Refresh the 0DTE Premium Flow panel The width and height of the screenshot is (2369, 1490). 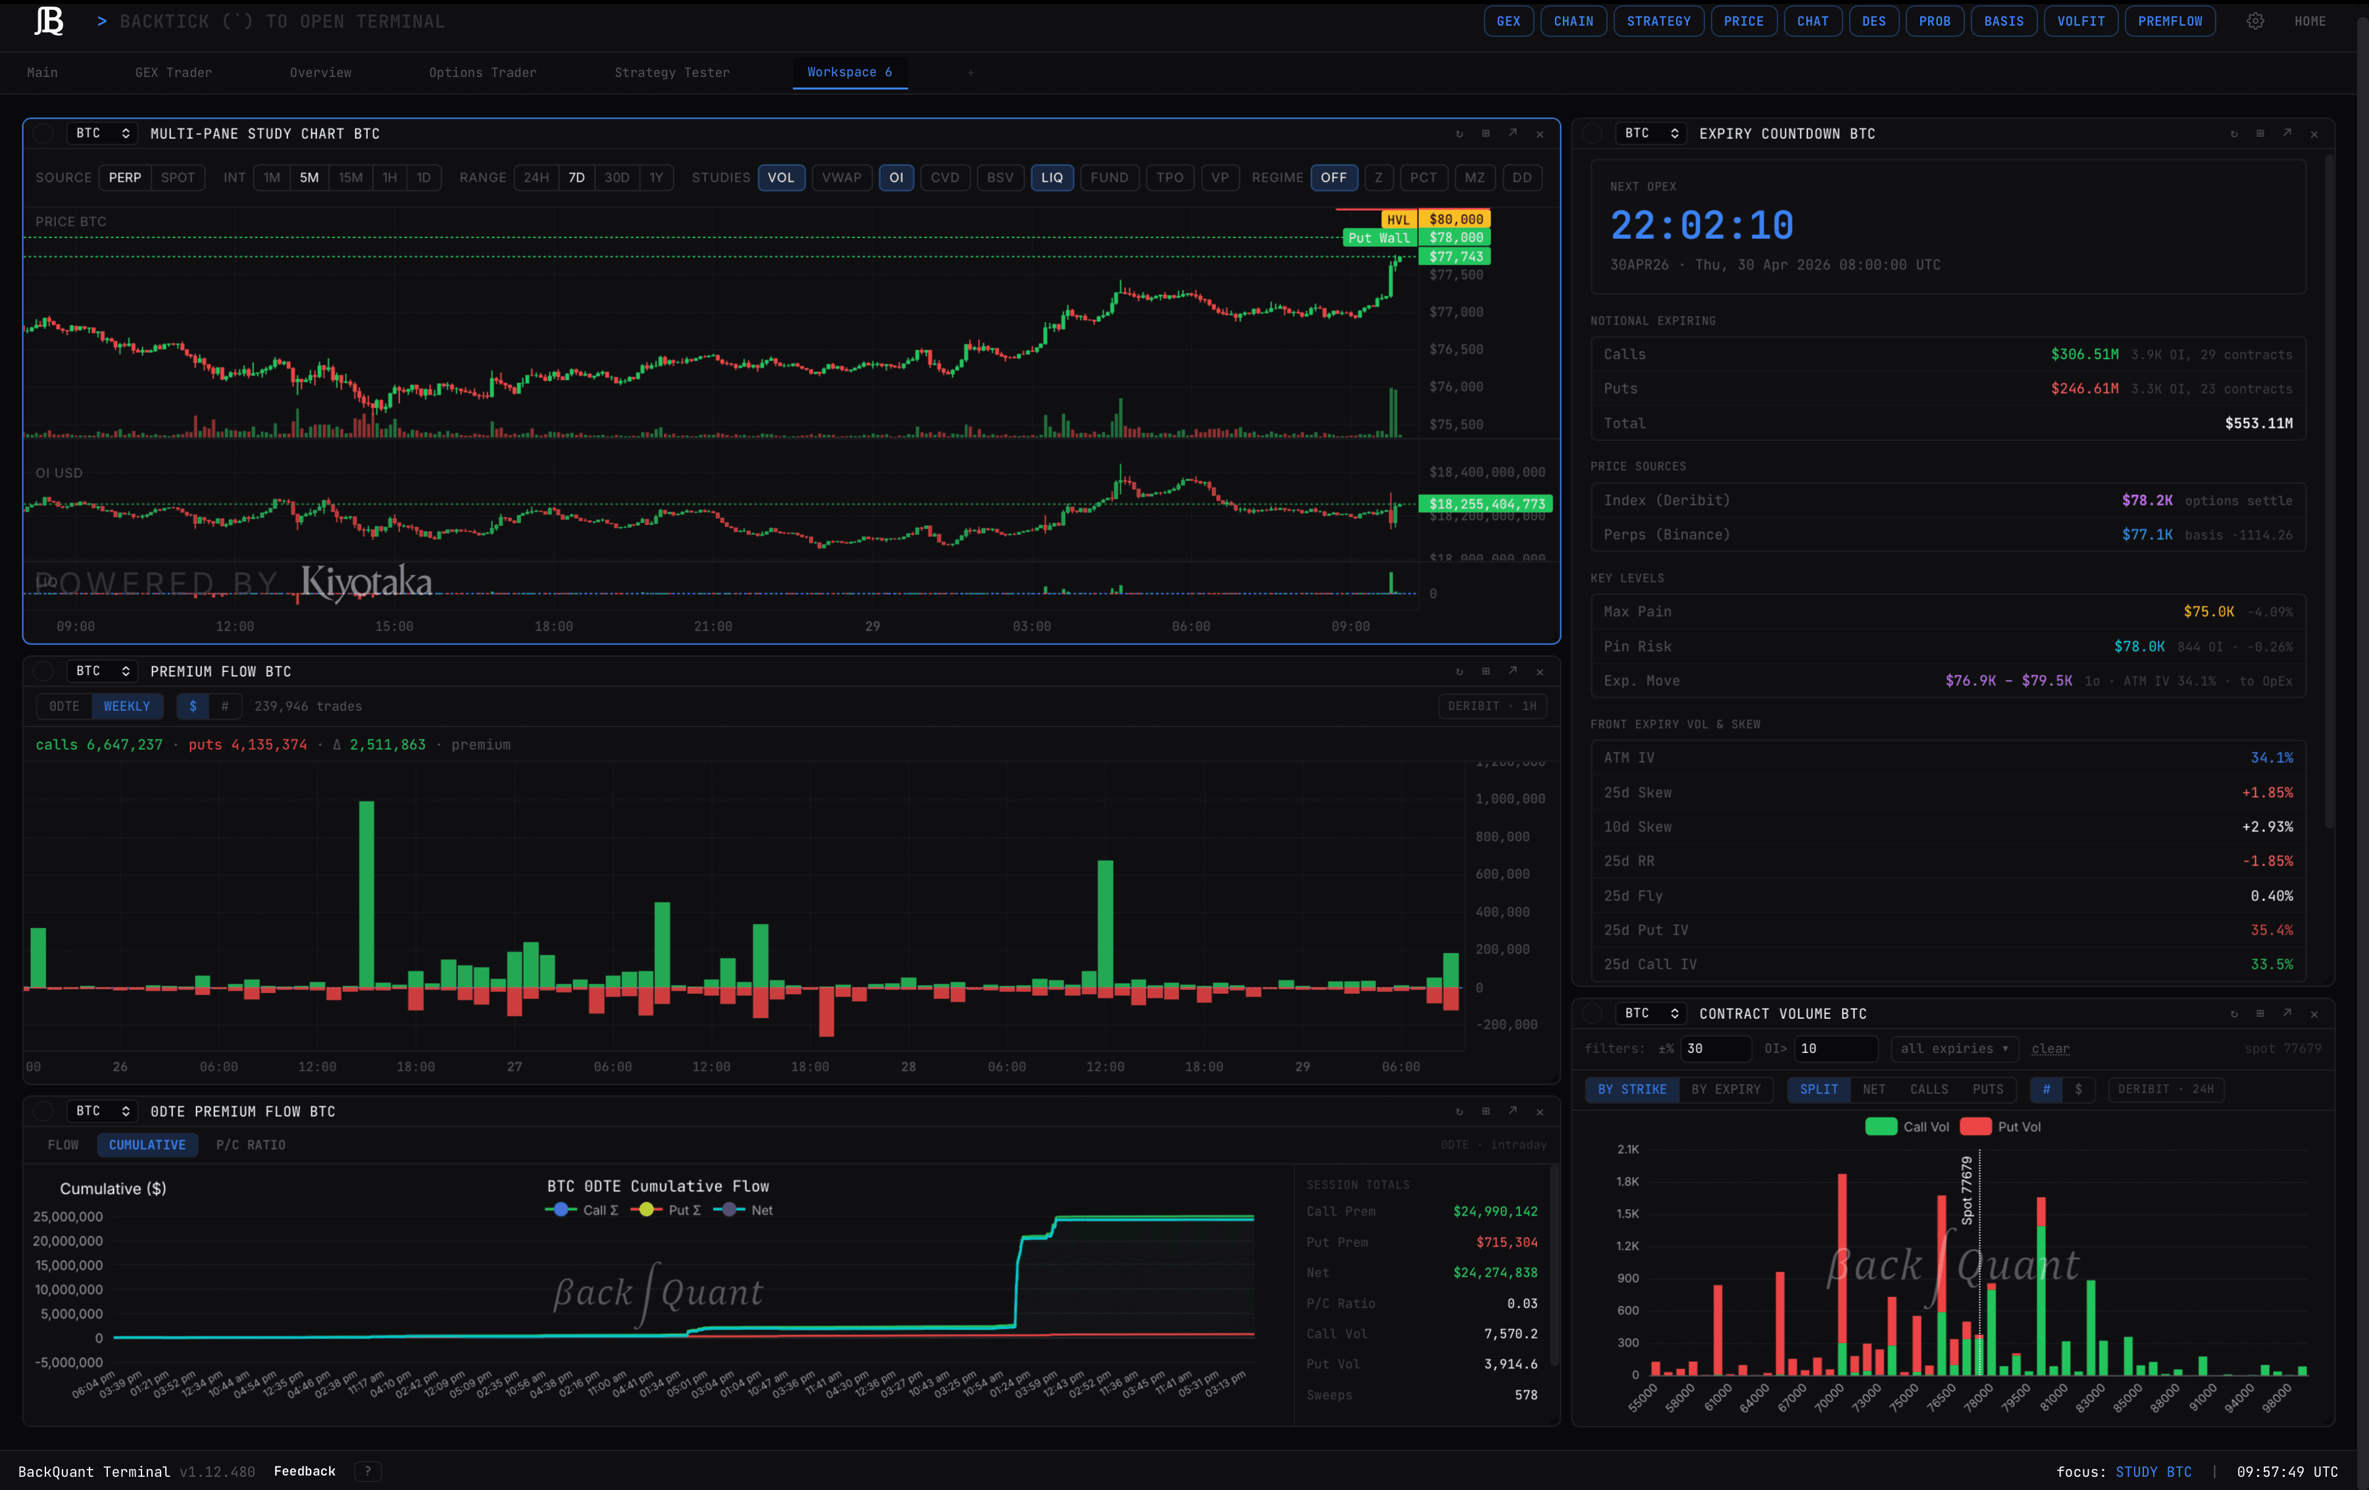(1459, 1111)
